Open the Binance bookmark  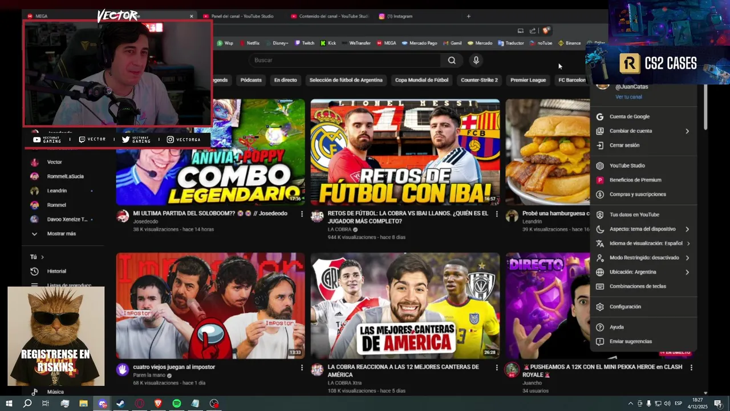[569, 43]
